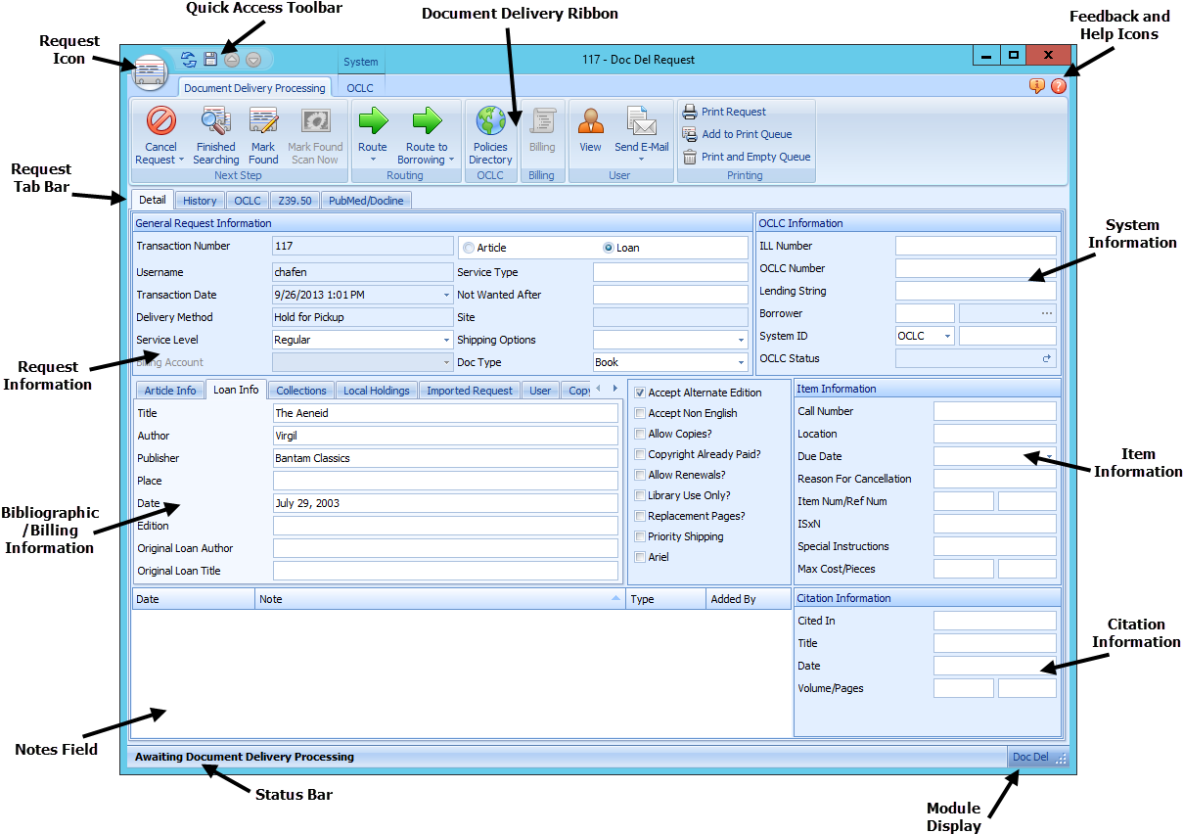Click the Print and Empty Queue icon

[690, 157]
